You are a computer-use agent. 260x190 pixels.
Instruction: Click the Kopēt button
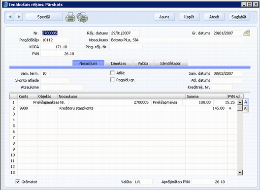pos(190,17)
